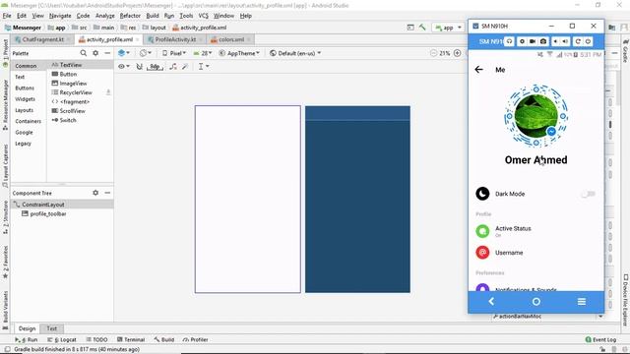This screenshot has height=354, width=630.
Task: Click volume up icon in SM N910H toolbar
Action: pyautogui.click(x=565, y=41)
